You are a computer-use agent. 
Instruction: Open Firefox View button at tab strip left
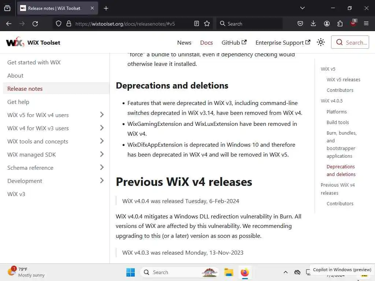pos(7,8)
